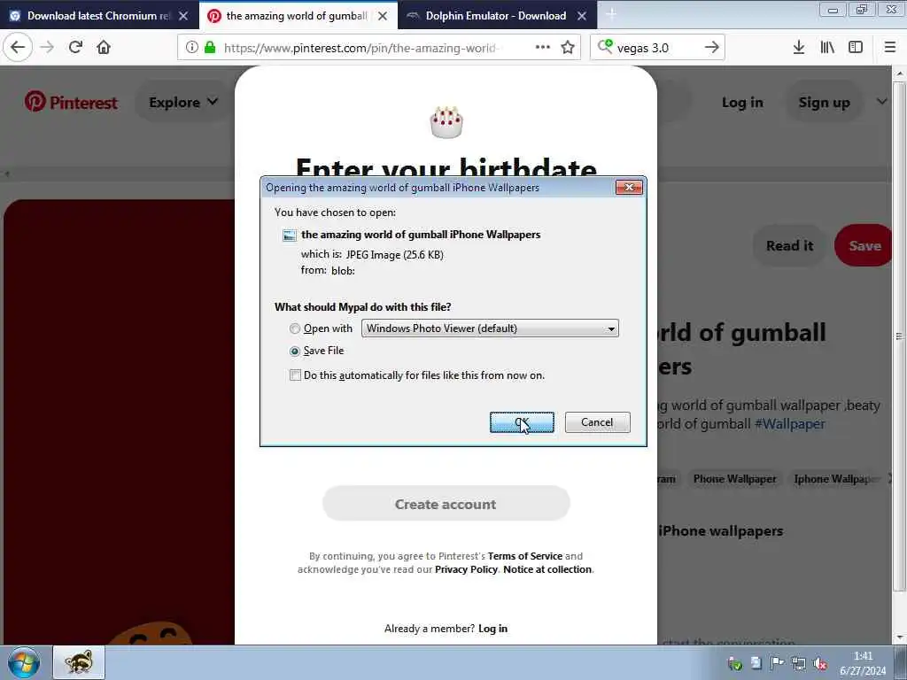The width and height of the screenshot is (907, 680).
Task: Close the Dolphin Emulator tab
Action: pos(583,16)
